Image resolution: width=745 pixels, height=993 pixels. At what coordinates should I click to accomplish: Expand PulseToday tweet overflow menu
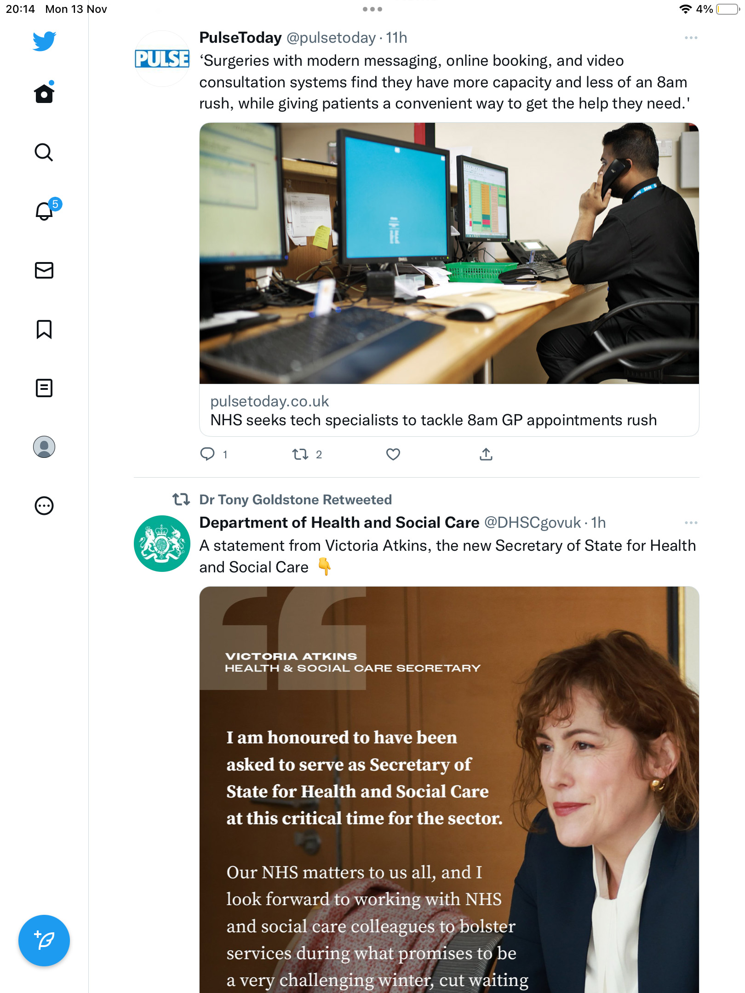[691, 38]
